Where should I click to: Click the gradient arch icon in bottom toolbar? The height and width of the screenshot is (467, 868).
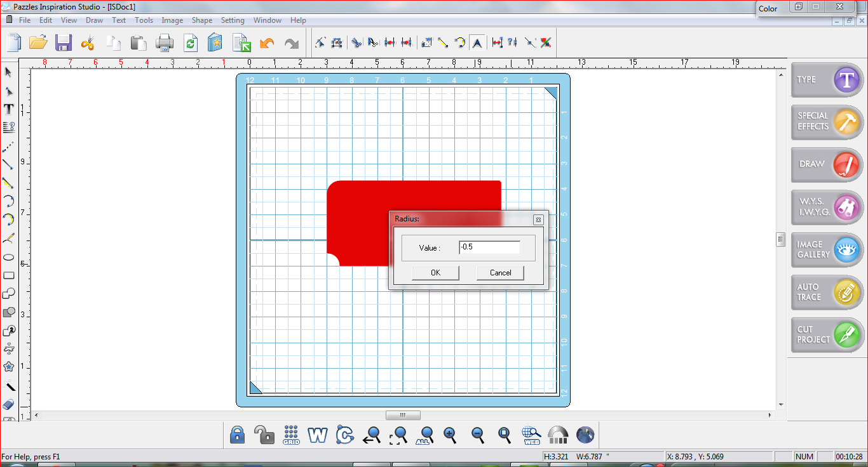point(558,435)
